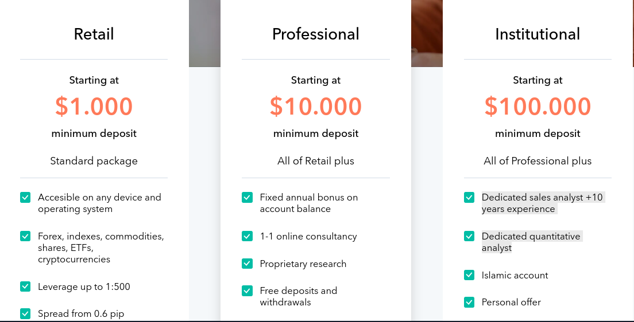This screenshot has width=634, height=322.
Task: Select the Retail plan heading
Action: (94, 34)
